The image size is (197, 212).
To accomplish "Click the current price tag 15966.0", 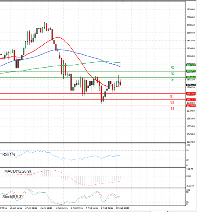I will 191,85.
